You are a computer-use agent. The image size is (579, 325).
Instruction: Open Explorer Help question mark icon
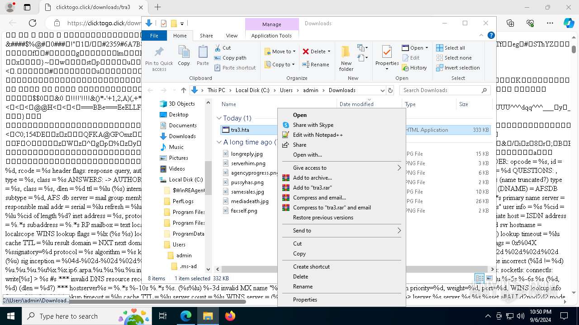click(x=491, y=35)
